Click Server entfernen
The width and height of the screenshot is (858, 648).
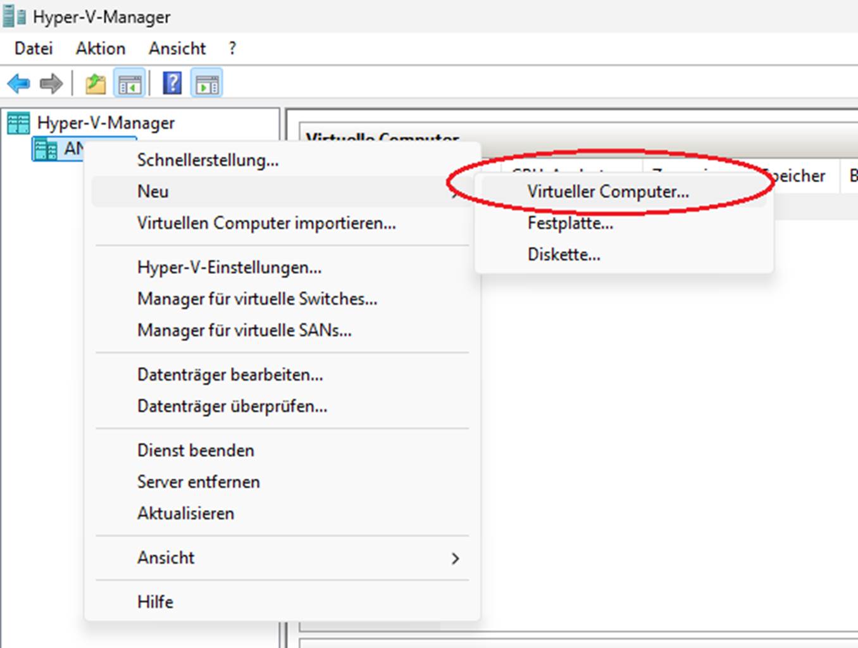(x=283, y=482)
